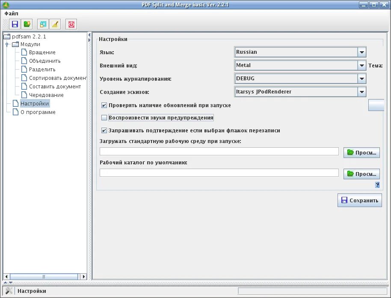
Task: Open the Составить документ module
Action: tap(51, 86)
